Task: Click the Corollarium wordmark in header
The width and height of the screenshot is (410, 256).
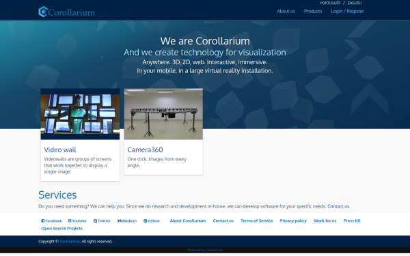Action: (x=71, y=12)
